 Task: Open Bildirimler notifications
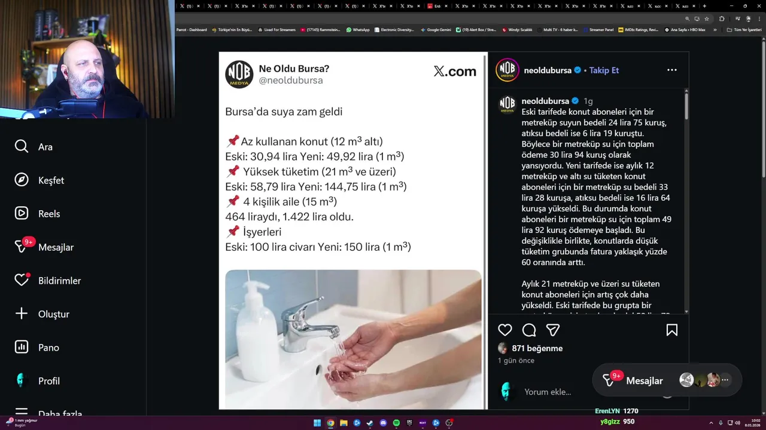pos(47,280)
